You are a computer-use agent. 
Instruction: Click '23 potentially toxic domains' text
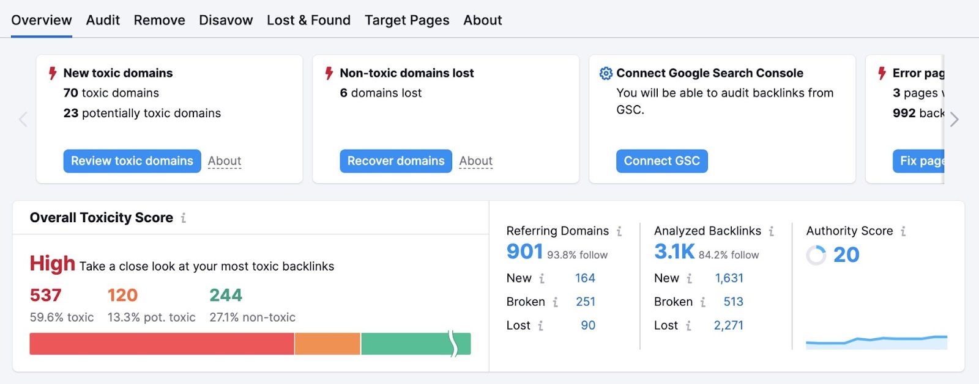[x=142, y=114]
